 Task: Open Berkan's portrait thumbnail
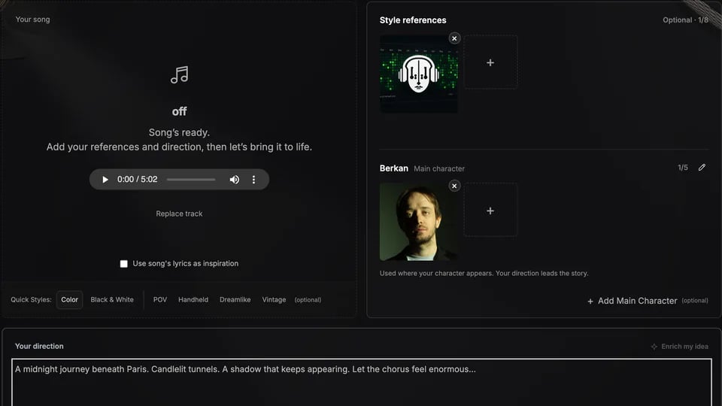click(x=419, y=222)
